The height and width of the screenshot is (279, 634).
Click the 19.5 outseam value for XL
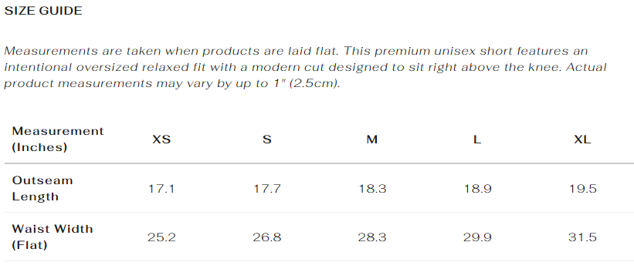[583, 189]
